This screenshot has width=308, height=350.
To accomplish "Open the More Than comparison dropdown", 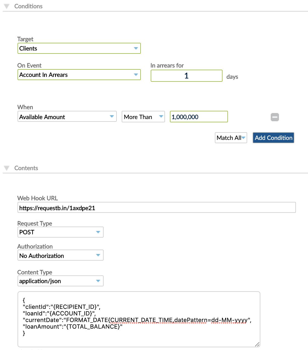I will [142, 117].
